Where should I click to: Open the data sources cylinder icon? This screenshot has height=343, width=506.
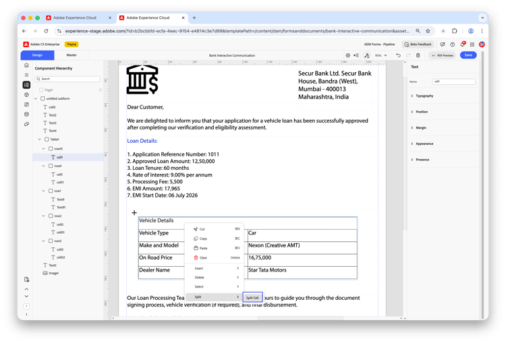click(26, 114)
